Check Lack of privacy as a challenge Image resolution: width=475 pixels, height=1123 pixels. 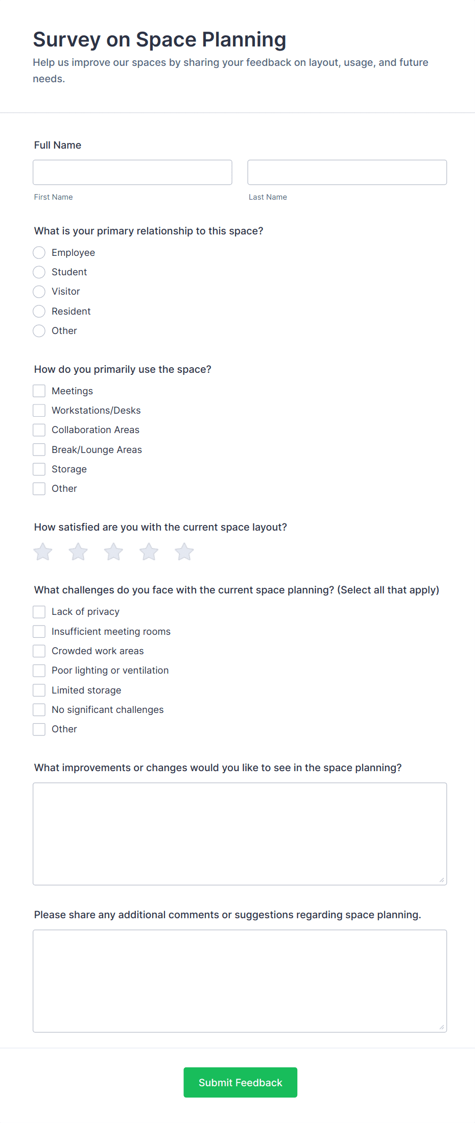pyautogui.click(x=39, y=611)
